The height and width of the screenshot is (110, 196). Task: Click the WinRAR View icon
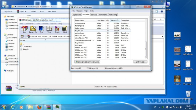(x=49, y=29)
